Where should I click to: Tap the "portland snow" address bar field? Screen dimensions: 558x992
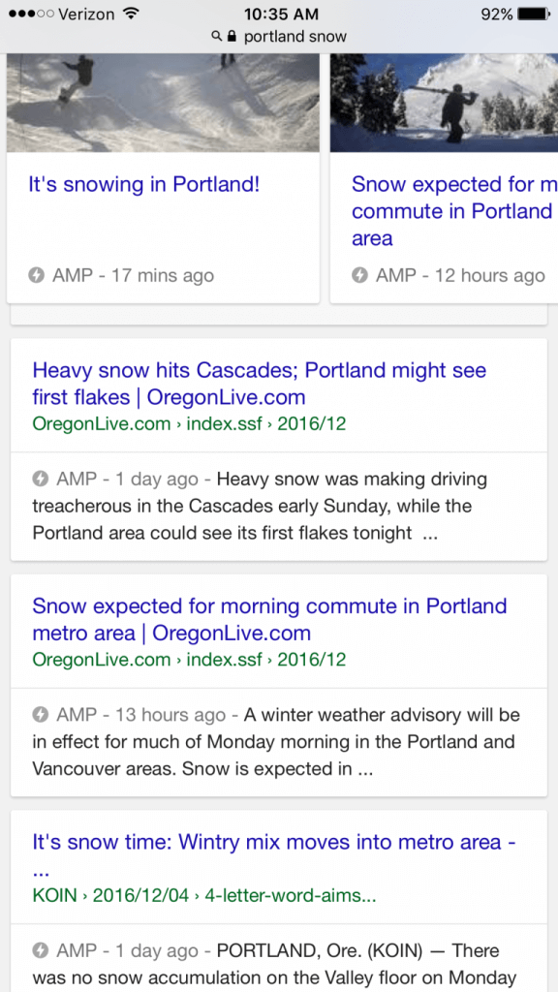[279, 37]
